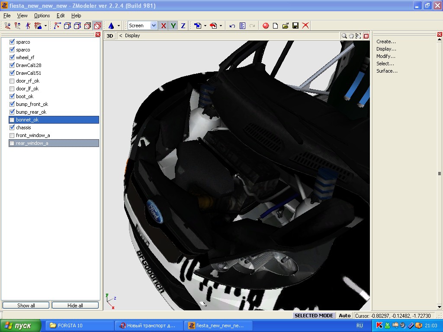The height and width of the screenshot is (332, 443).
Task: Select the viewport pan hand tool
Action: click(351, 36)
